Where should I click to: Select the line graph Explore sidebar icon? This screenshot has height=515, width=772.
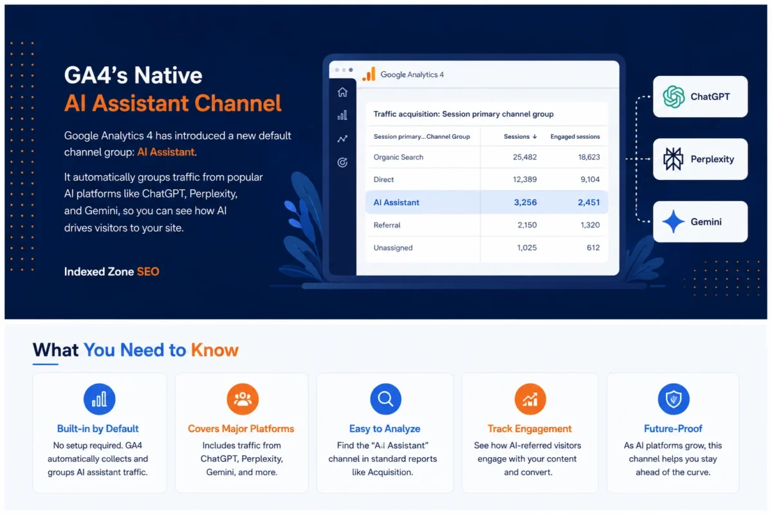(x=342, y=139)
